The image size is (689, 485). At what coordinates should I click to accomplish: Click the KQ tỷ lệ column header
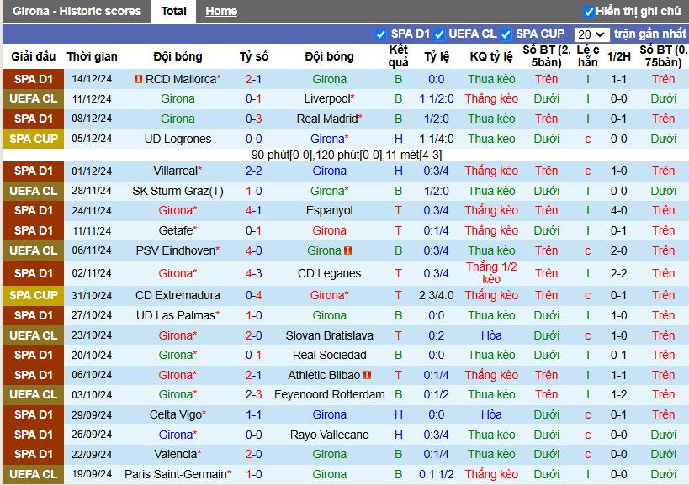491,56
